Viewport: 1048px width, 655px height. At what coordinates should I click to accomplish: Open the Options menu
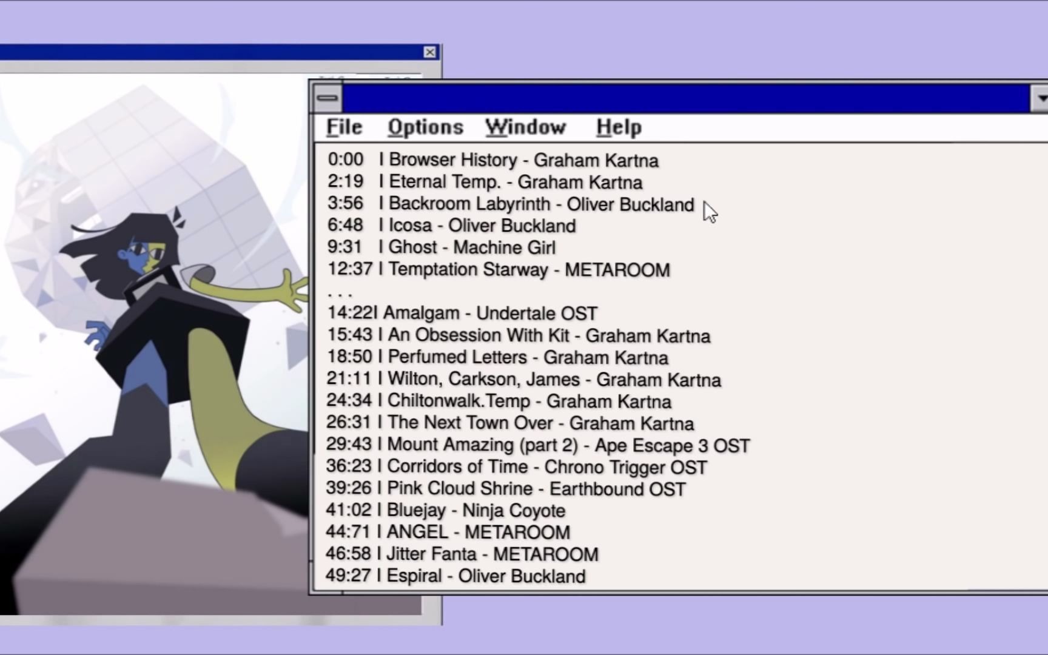click(x=425, y=127)
